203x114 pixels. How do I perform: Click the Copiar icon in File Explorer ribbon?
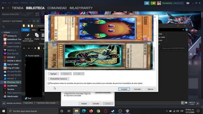tap(37, 36)
